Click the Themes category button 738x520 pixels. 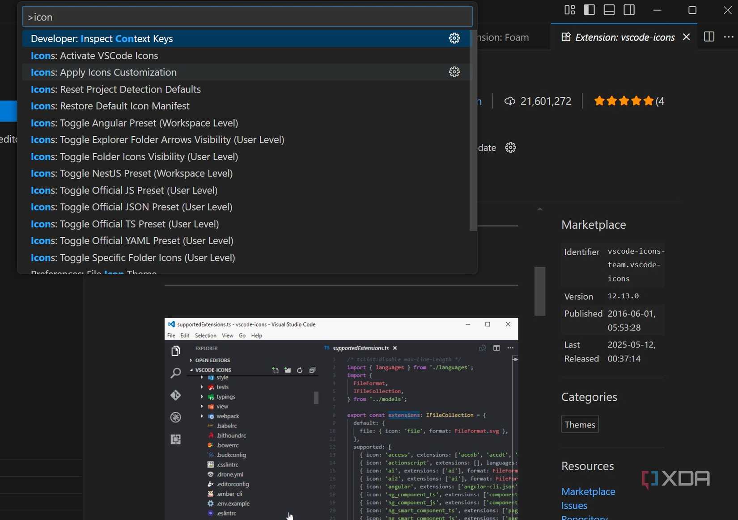579,424
